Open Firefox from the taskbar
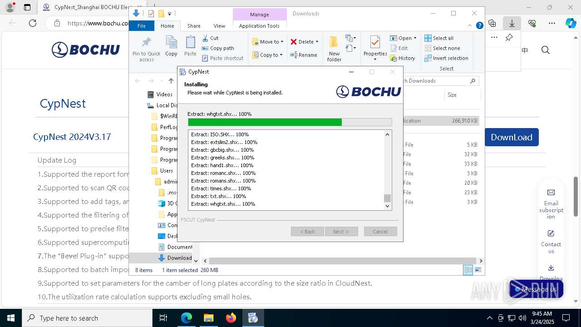This screenshot has width=581, height=327. pyautogui.click(x=231, y=318)
